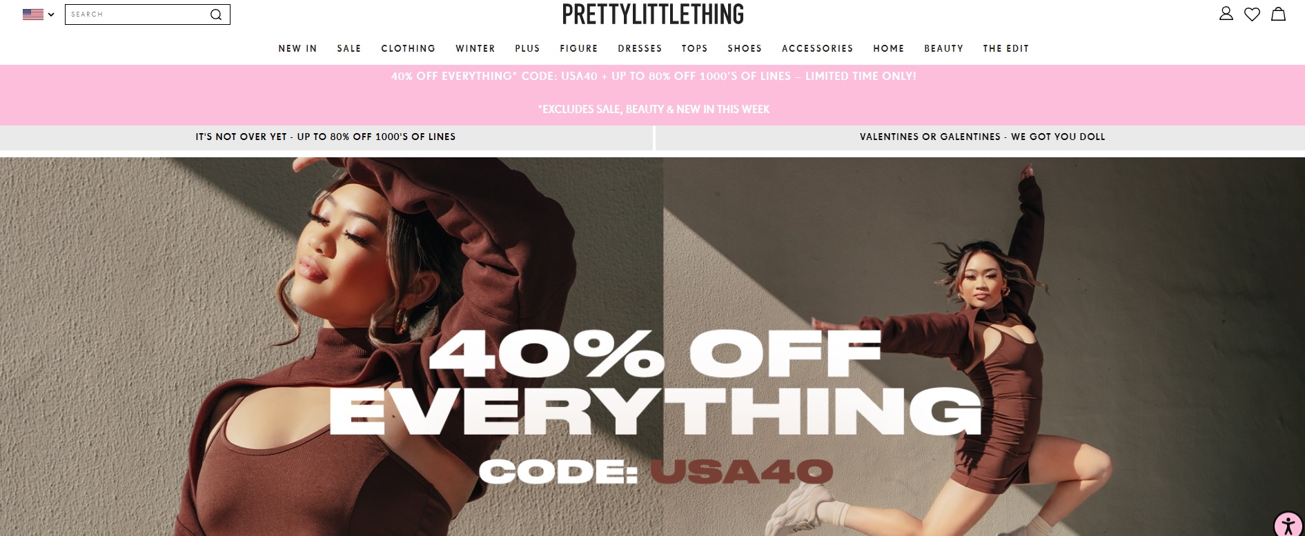Open the wishlist heart icon
Screen dimensions: 1305x536
tap(1252, 14)
